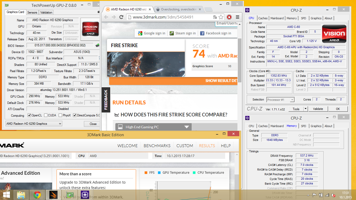Click Steam sign in link

(x=183, y=33)
